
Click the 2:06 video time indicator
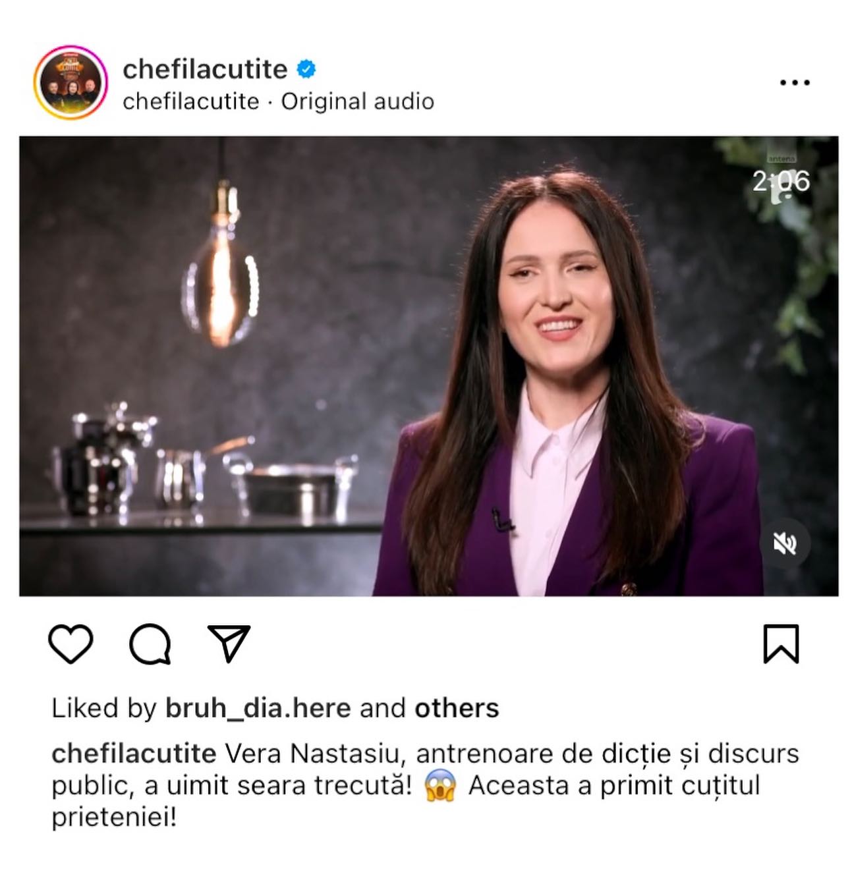click(x=781, y=181)
